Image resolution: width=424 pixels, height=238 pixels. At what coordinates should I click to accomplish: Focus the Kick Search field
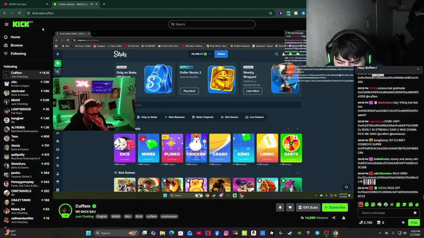tap(212, 24)
